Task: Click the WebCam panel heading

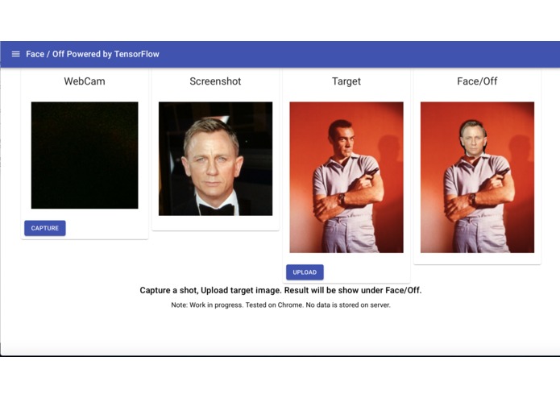Action: click(85, 81)
